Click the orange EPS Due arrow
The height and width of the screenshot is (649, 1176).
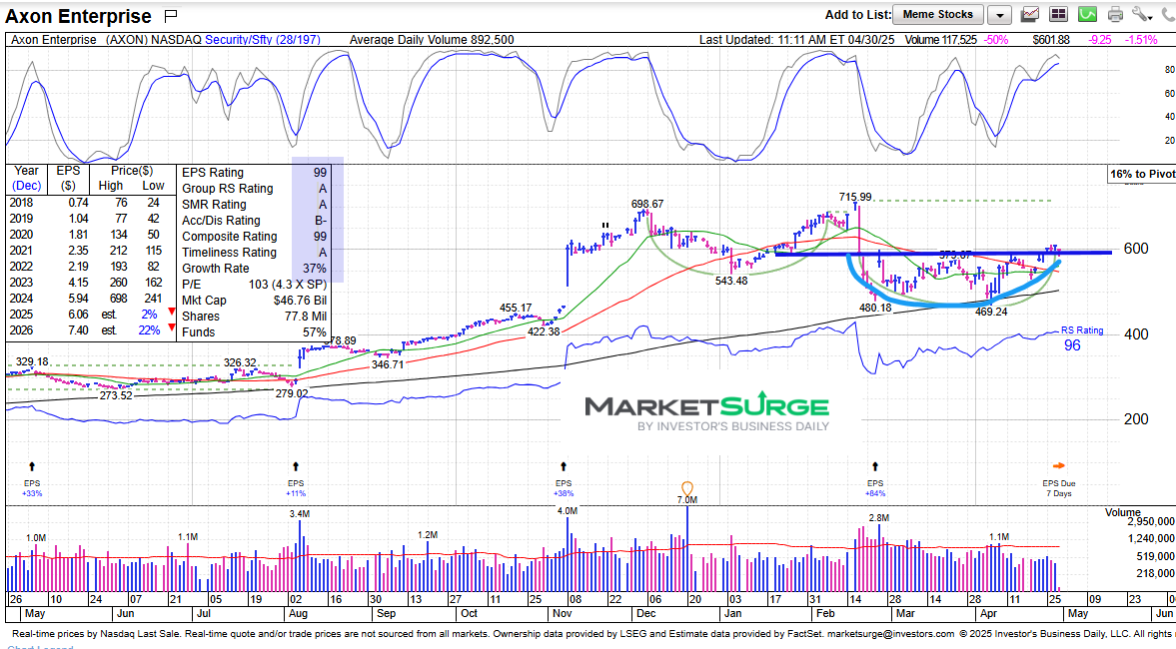click(1058, 465)
